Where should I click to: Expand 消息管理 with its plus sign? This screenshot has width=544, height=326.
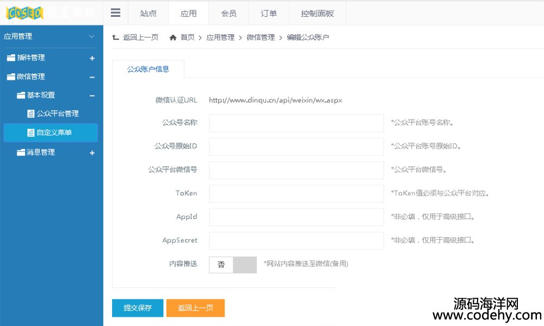[x=92, y=153]
